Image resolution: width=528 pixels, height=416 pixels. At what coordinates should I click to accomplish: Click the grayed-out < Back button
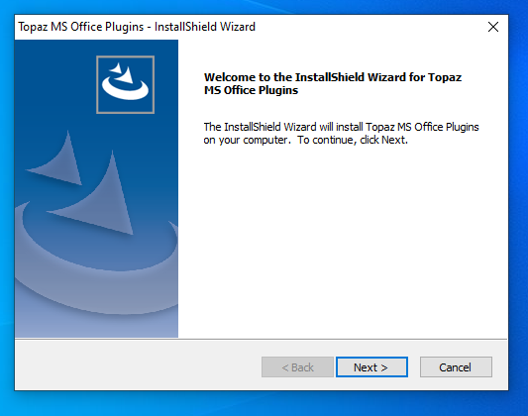[297, 366]
